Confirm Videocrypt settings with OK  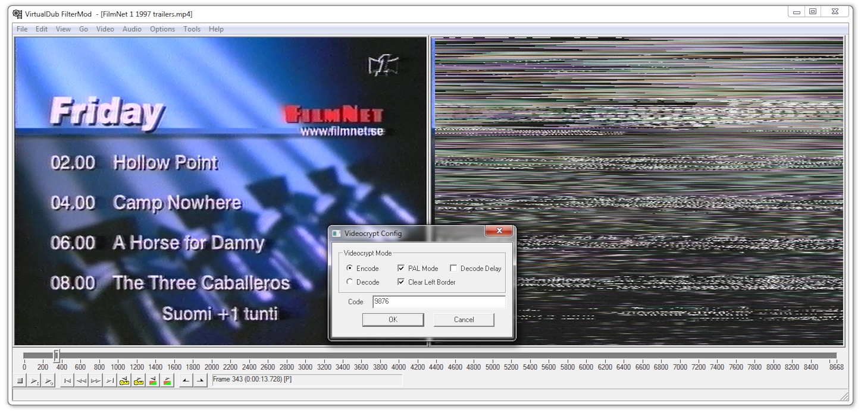coord(393,319)
